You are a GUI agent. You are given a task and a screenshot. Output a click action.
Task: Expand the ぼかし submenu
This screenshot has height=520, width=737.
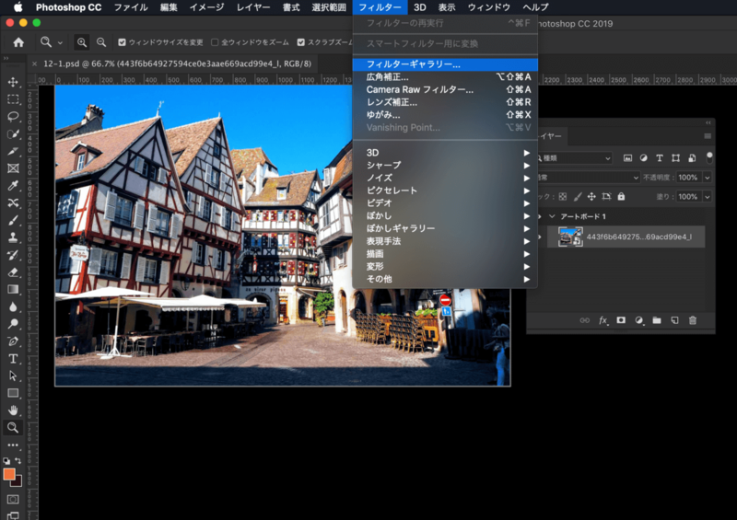pyautogui.click(x=445, y=215)
